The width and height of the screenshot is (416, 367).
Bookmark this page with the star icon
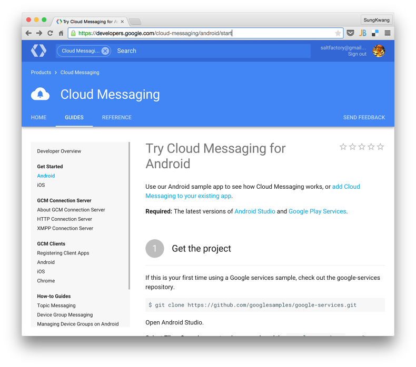pos(338,33)
